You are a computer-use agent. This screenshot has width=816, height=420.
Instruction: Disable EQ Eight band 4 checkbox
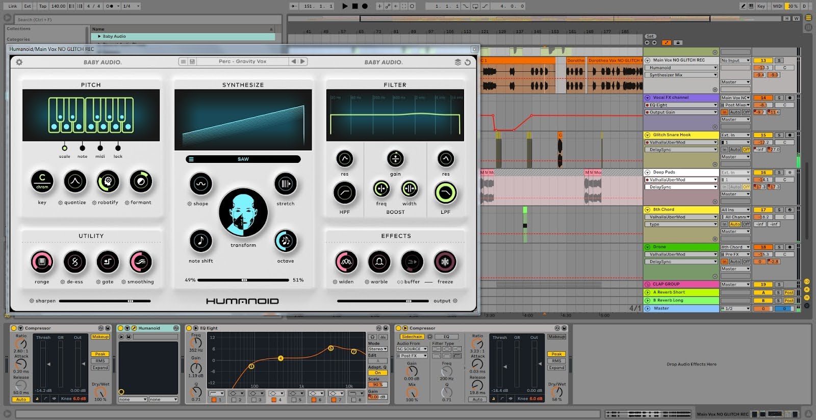[273, 400]
